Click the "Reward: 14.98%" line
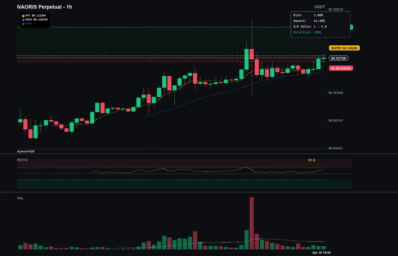This screenshot has height=256, width=398. [309, 21]
